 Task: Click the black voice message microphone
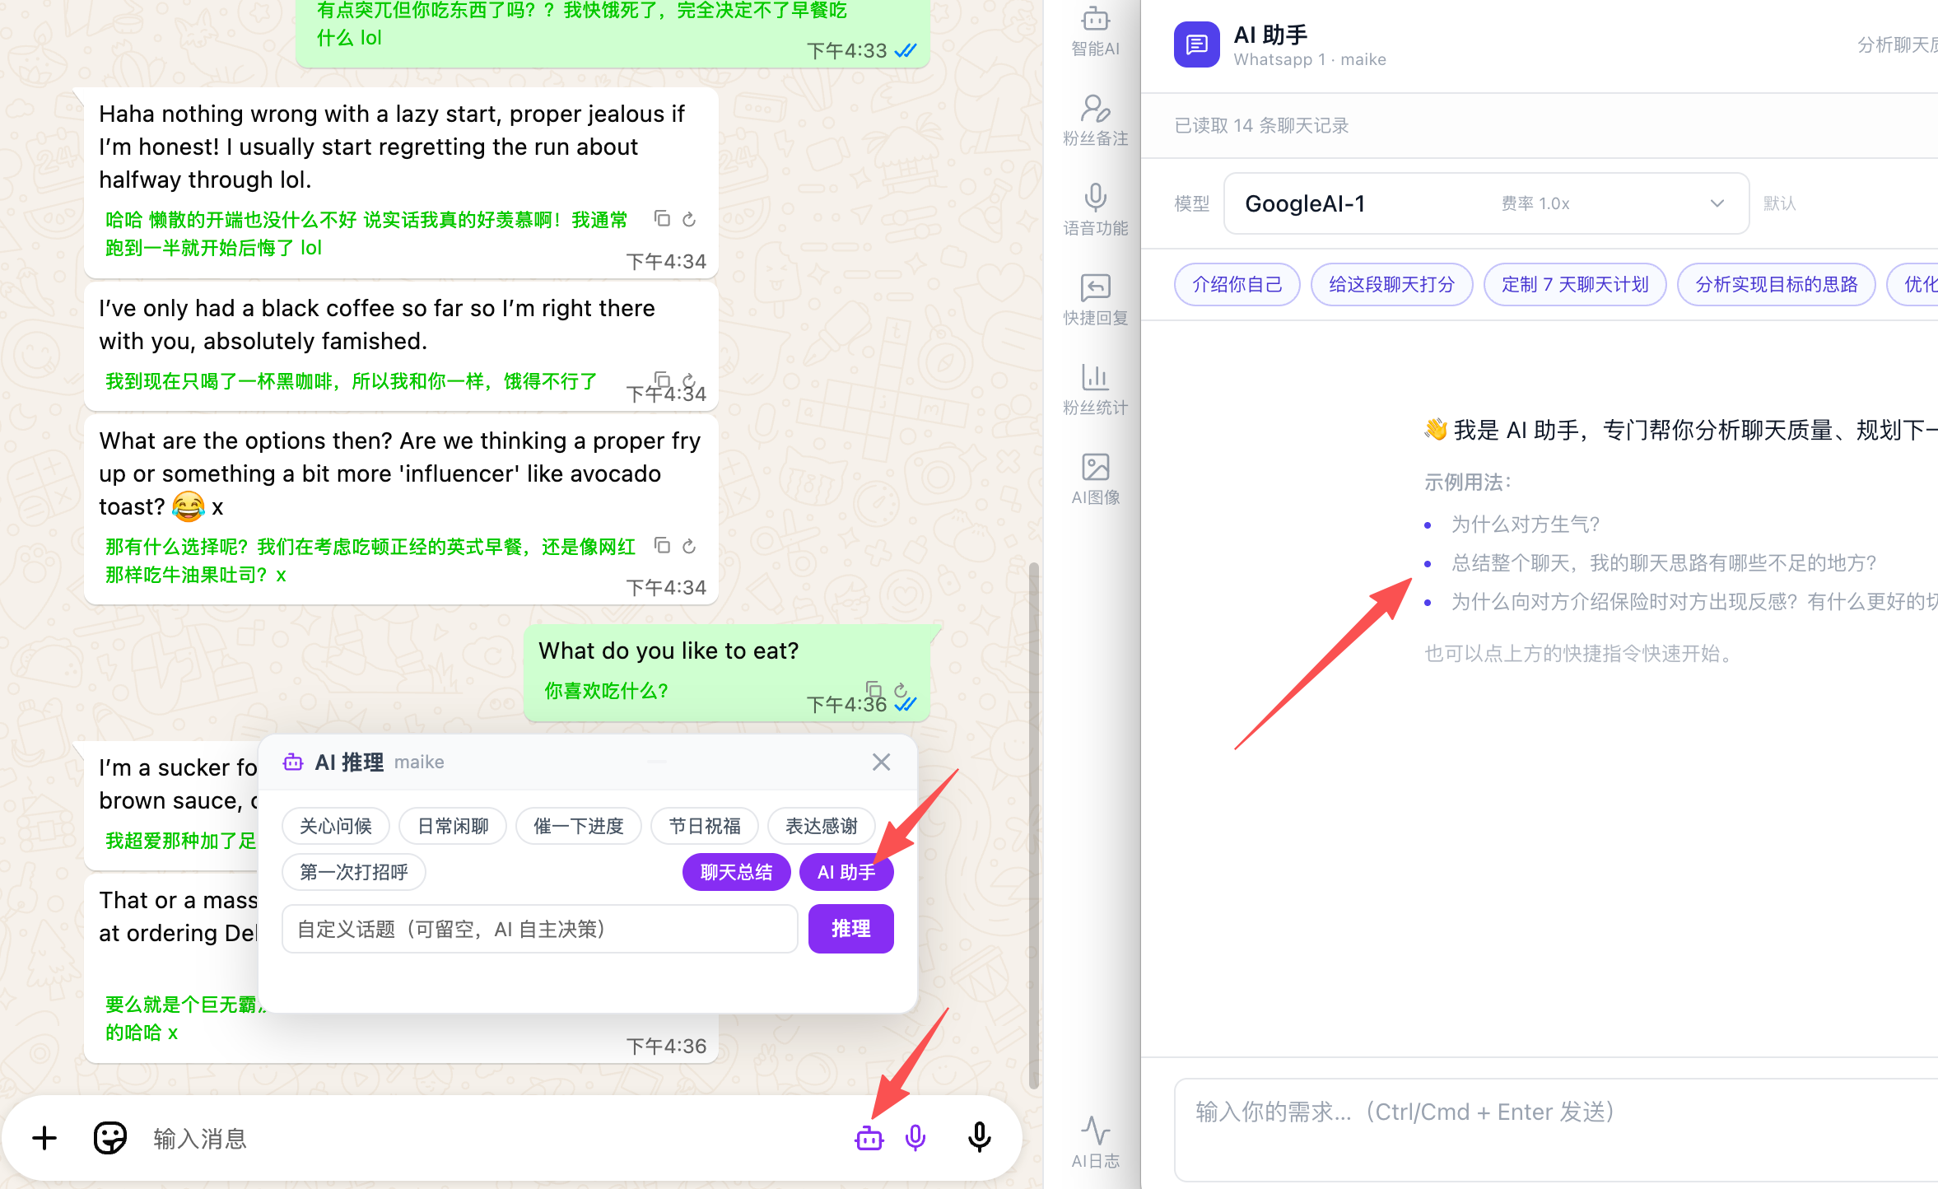(979, 1138)
